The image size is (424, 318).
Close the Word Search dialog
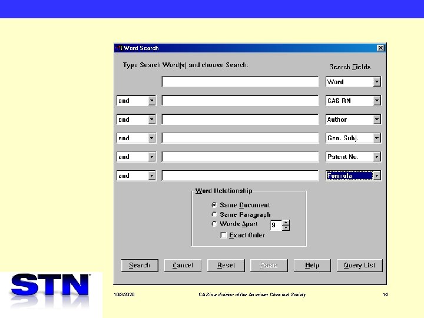point(380,48)
